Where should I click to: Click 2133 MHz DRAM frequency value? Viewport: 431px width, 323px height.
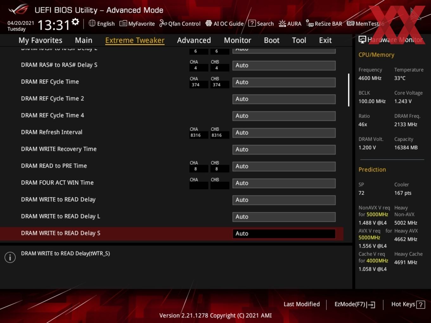coord(406,124)
